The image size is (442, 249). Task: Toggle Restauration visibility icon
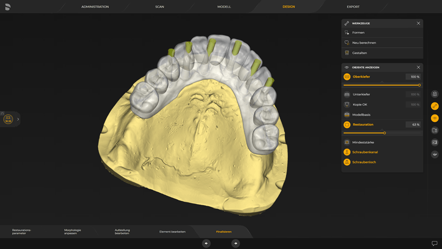347,125
